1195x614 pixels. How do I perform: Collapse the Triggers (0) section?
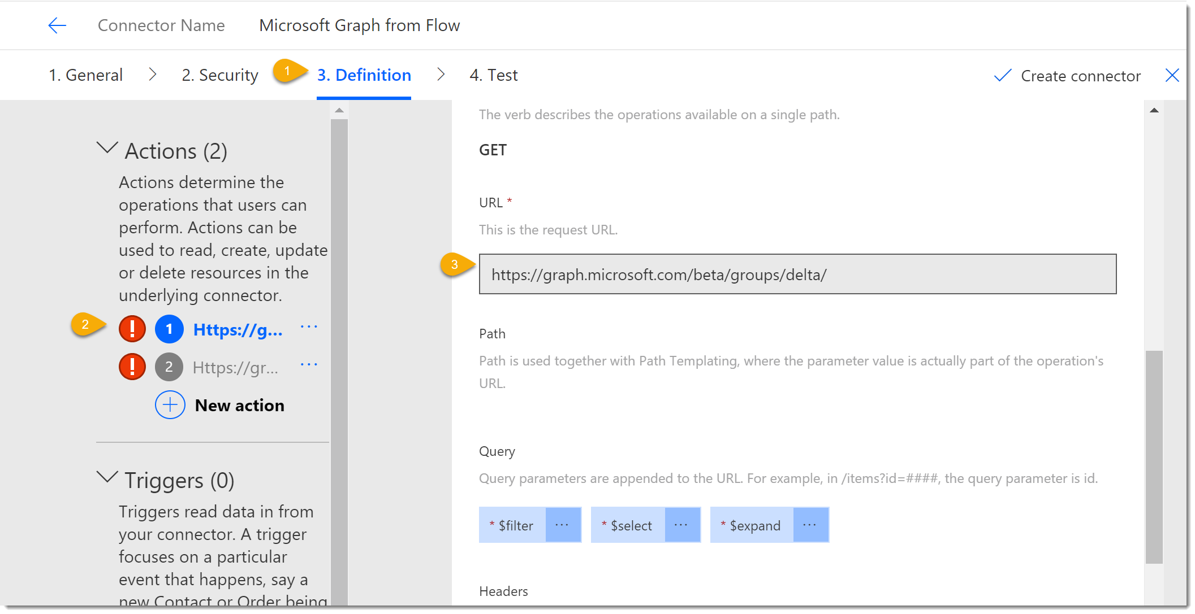107,477
